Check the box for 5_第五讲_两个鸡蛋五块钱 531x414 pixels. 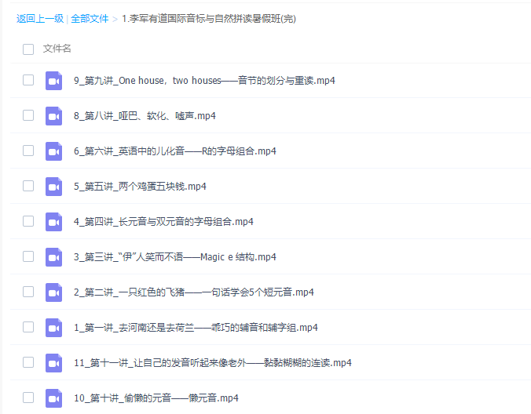28,186
